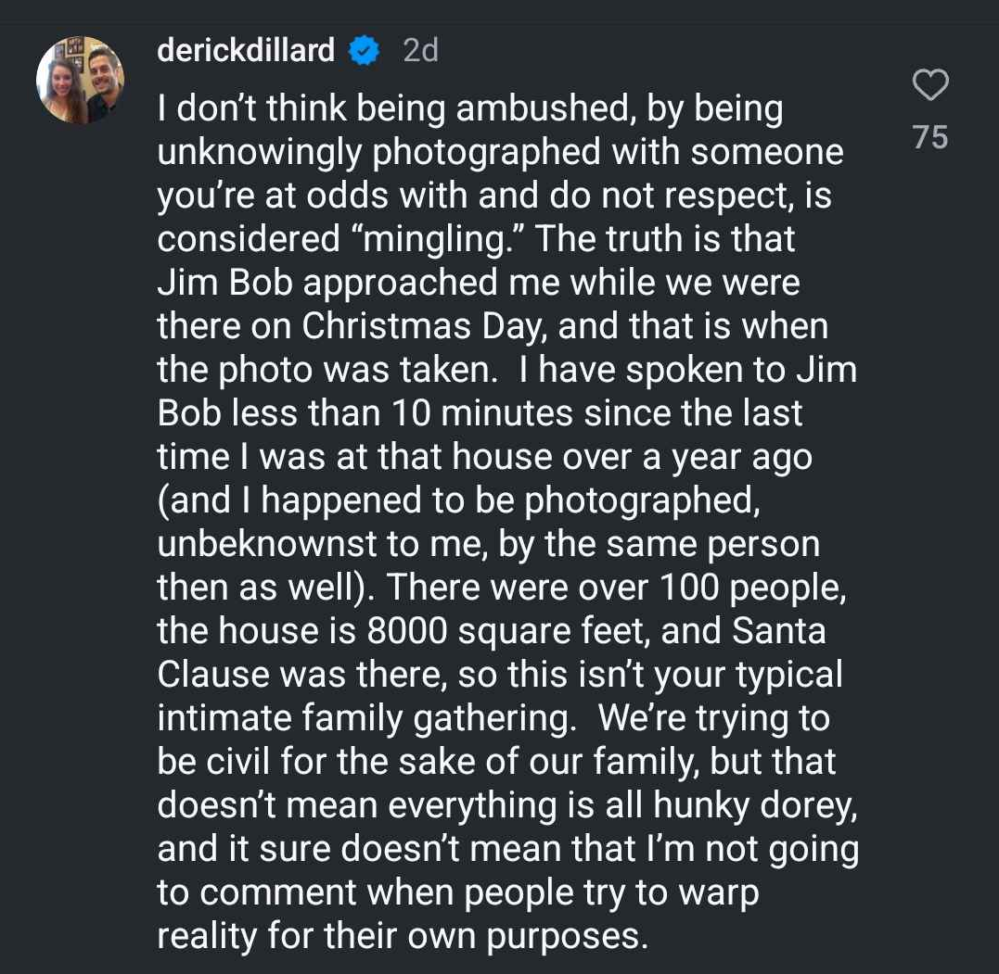Open derickdillard's profile from the username

pos(246,51)
